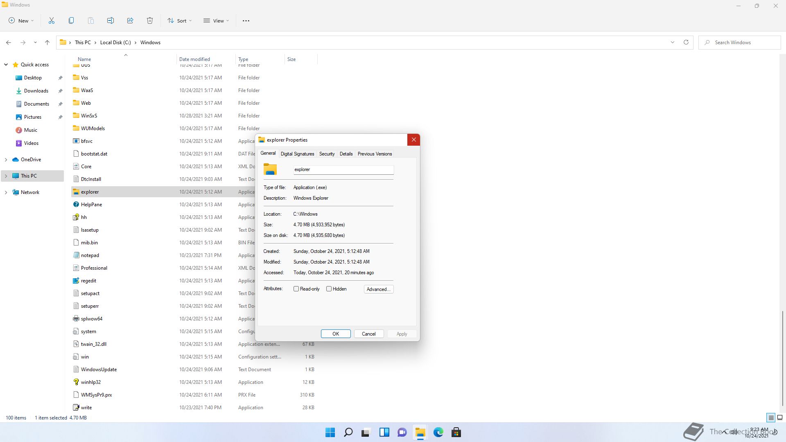Click the Share icon in toolbar
The width and height of the screenshot is (786, 442).
(130, 20)
